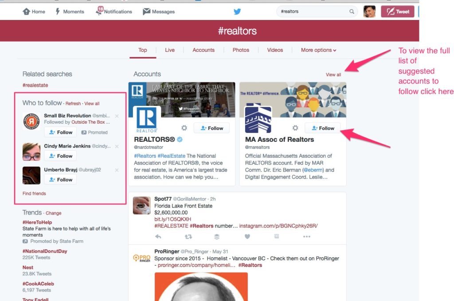Viewport: 454px width, 301px height.
Task: Open the instagram.com link in Spot77 tweet
Action: (x=278, y=226)
